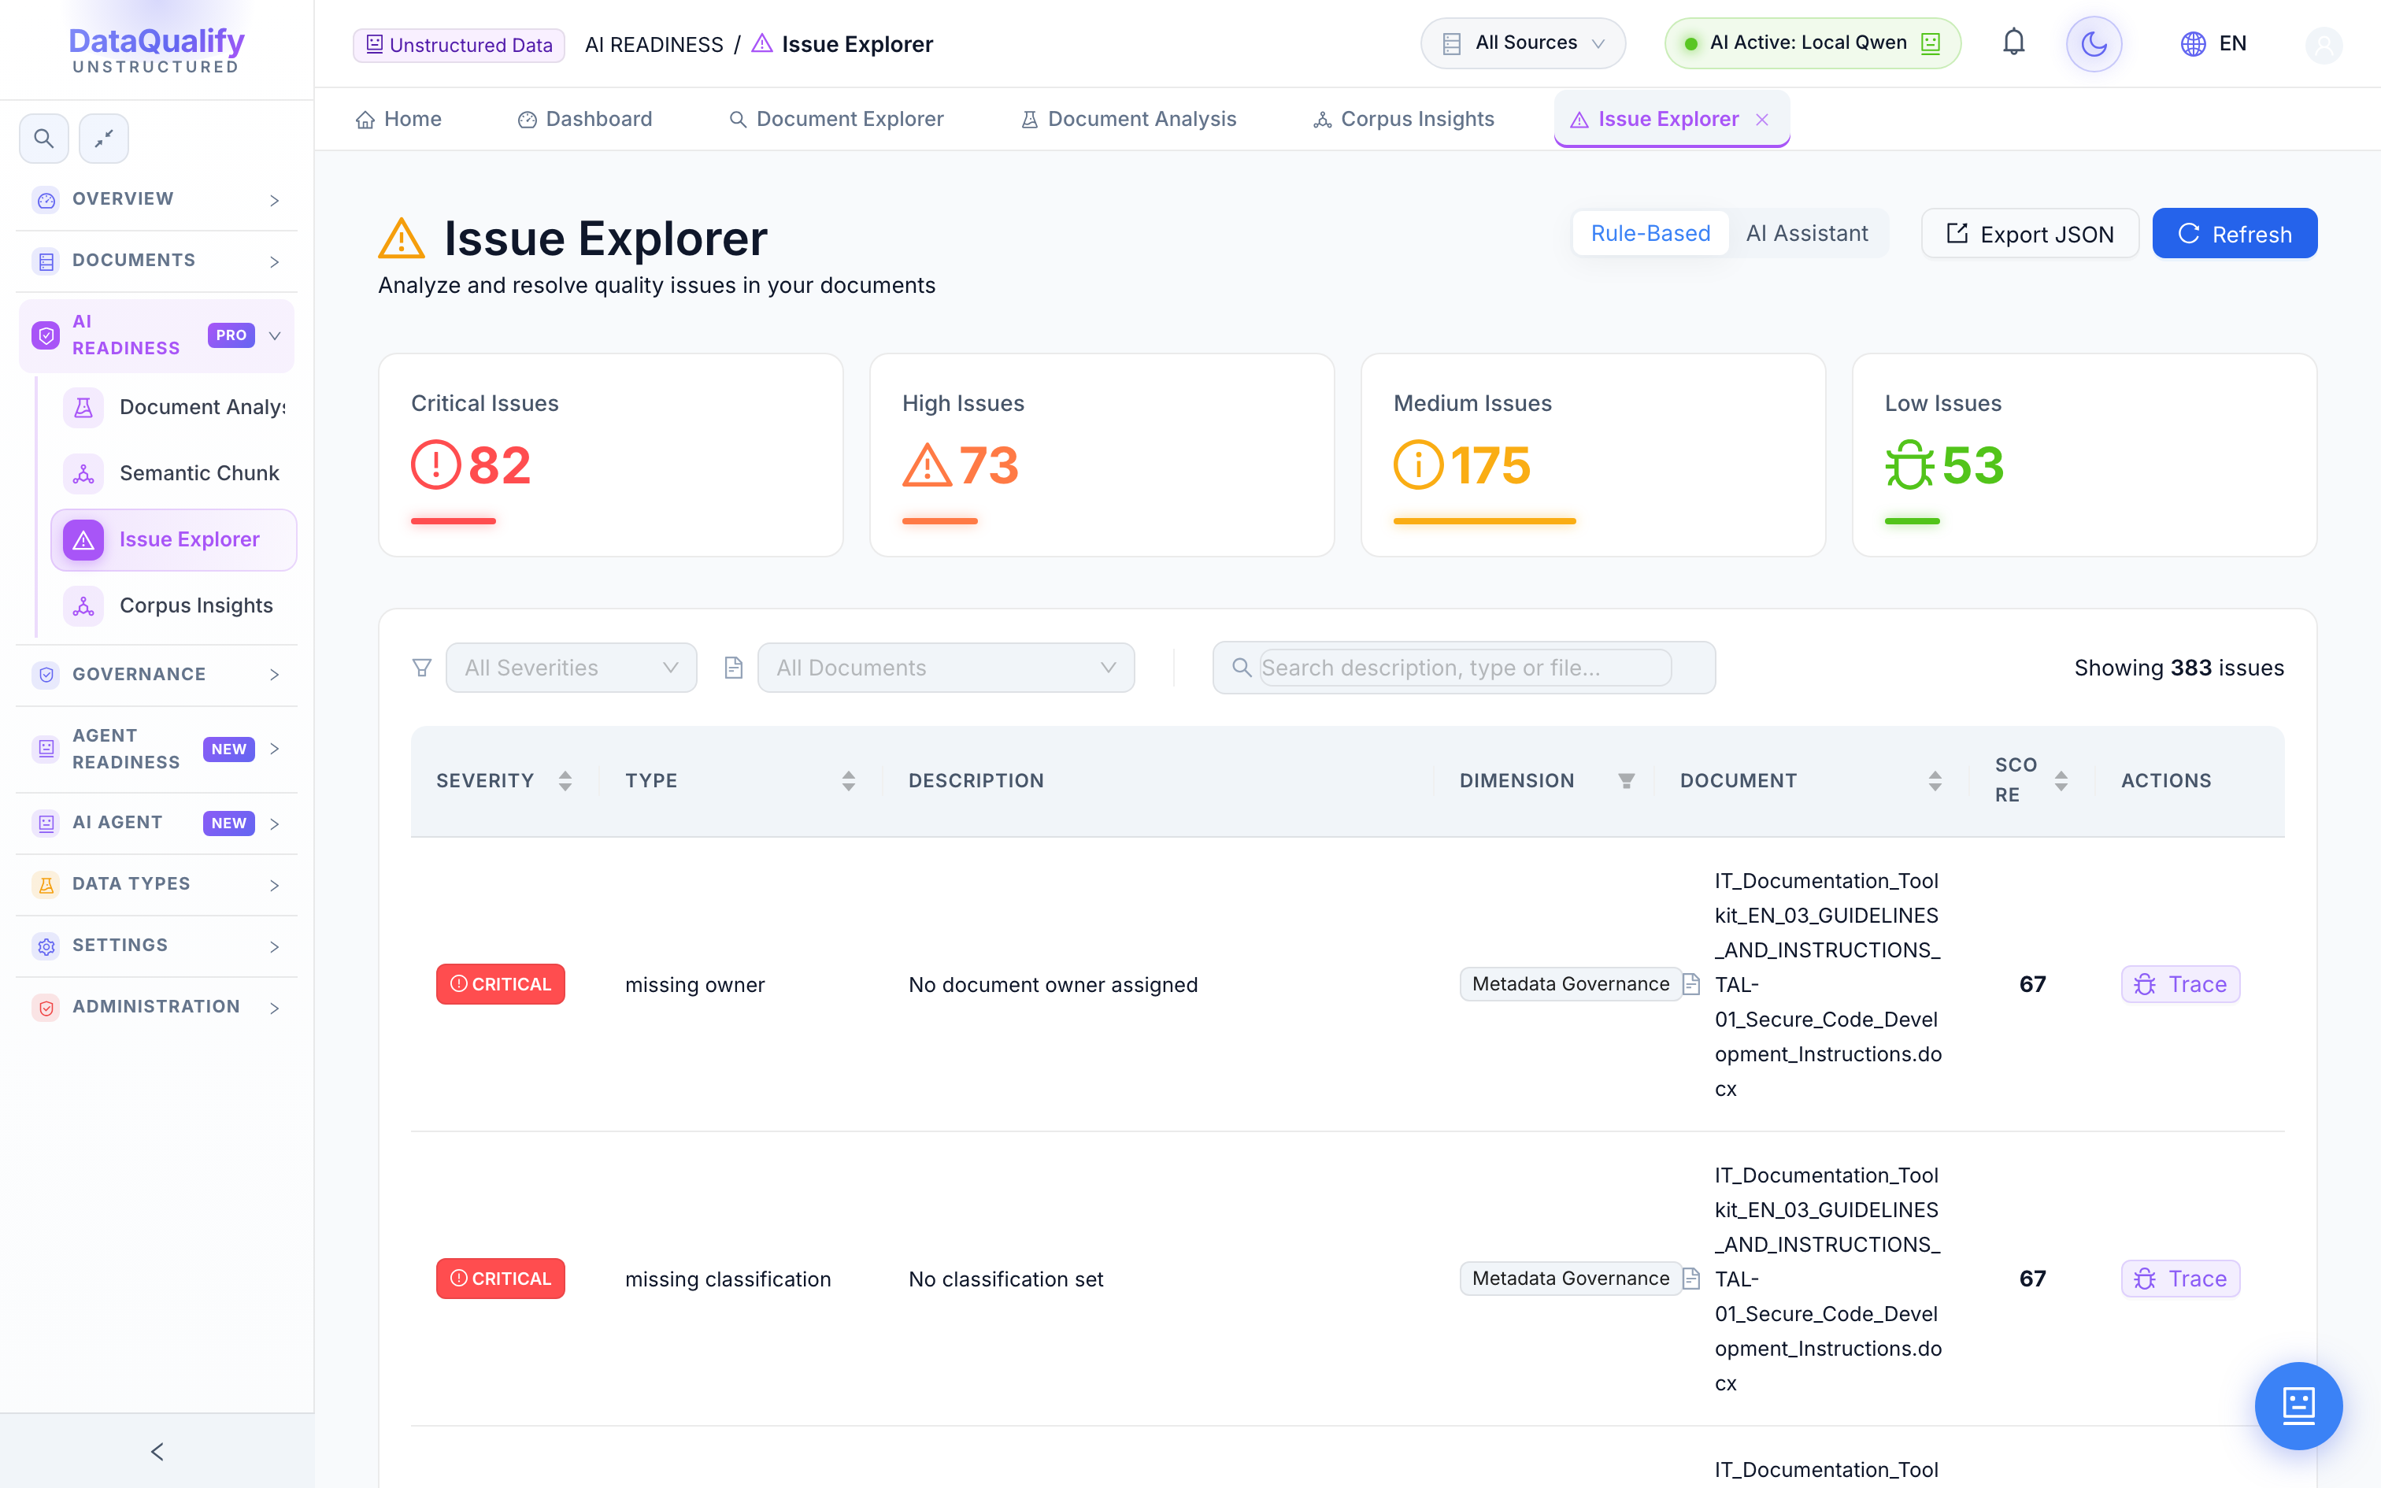Expand the Governance sidebar section
The width and height of the screenshot is (2381, 1488).
click(157, 676)
